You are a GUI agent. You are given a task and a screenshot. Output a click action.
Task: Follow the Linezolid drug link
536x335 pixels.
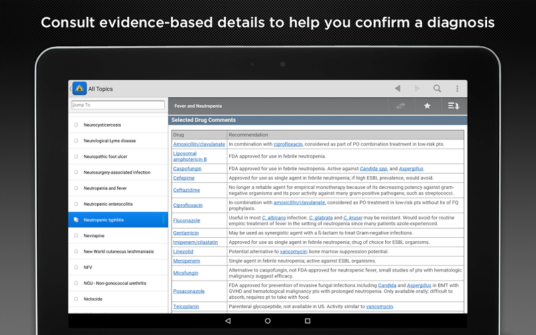click(x=183, y=252)
